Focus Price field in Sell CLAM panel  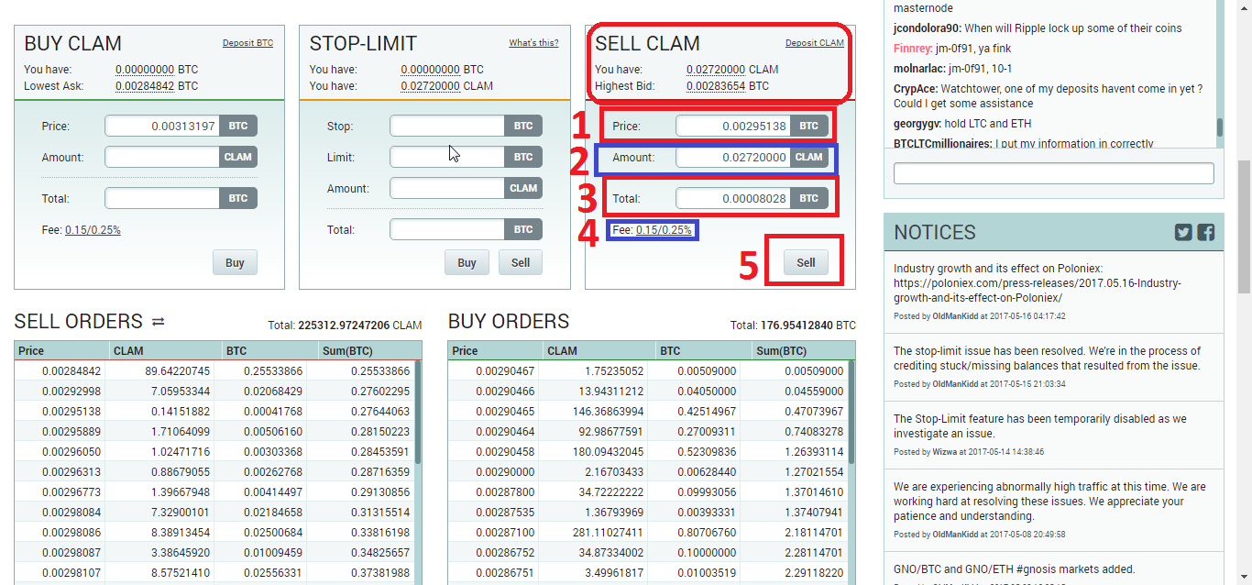click(x=733, y=126)
